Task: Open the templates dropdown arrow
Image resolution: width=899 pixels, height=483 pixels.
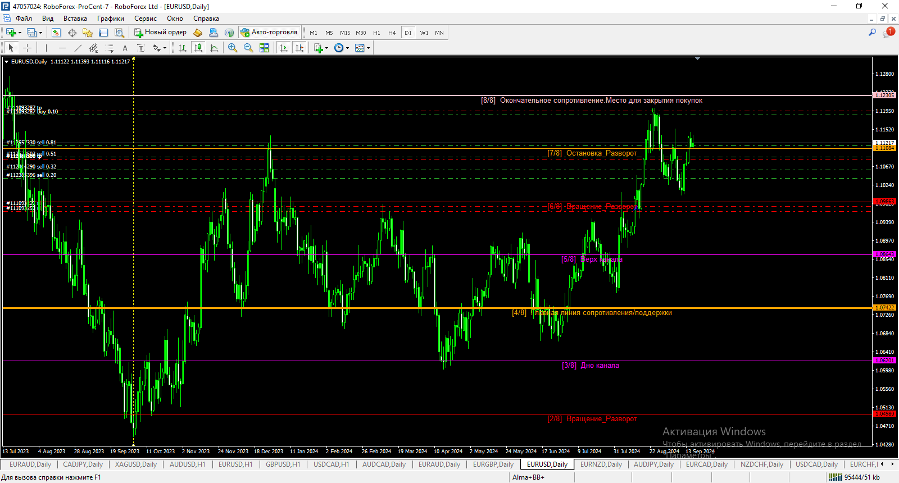Action: coord(369,48)
